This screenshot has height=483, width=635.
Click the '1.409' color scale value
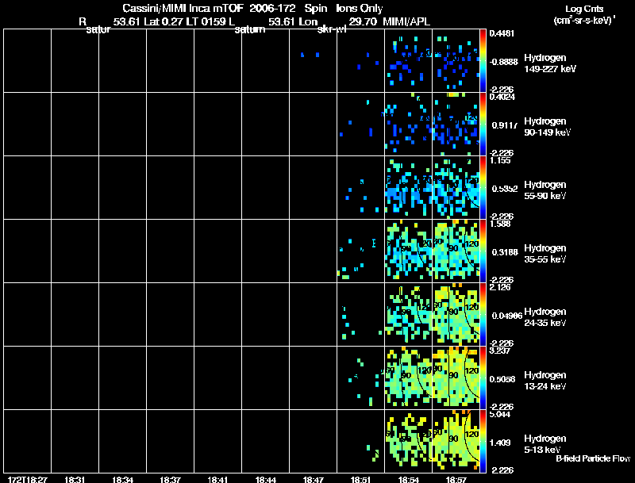point(500,443)
